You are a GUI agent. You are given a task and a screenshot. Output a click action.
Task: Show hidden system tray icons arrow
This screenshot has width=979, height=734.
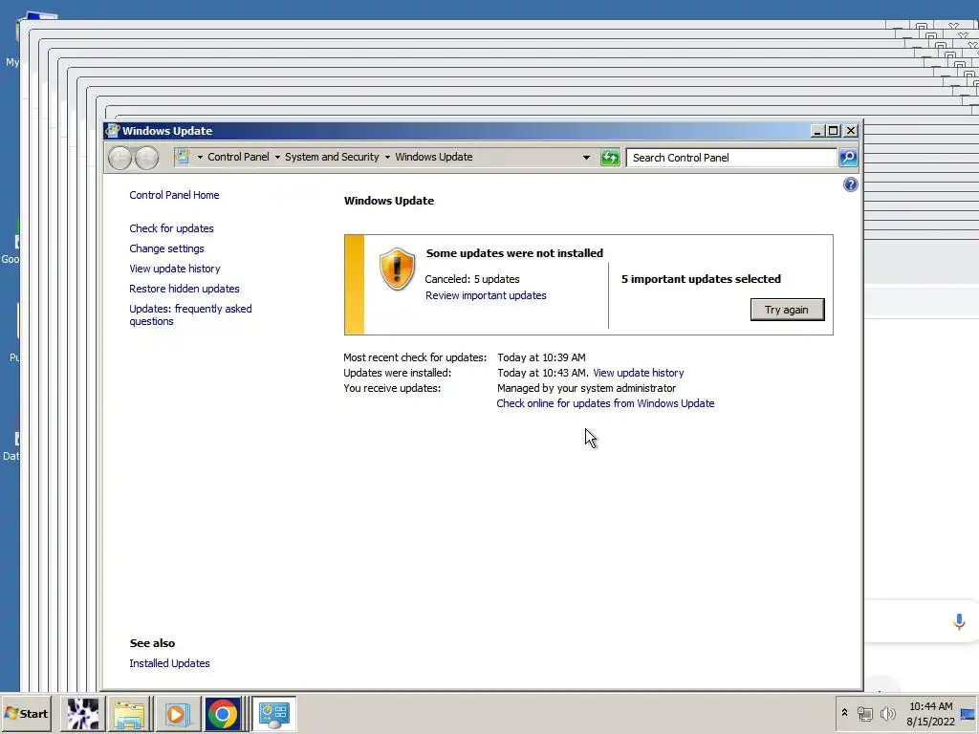[844, 713]
